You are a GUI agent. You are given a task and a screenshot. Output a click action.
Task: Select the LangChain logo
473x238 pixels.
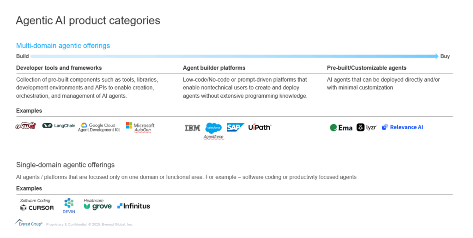(x=59, y=125)
